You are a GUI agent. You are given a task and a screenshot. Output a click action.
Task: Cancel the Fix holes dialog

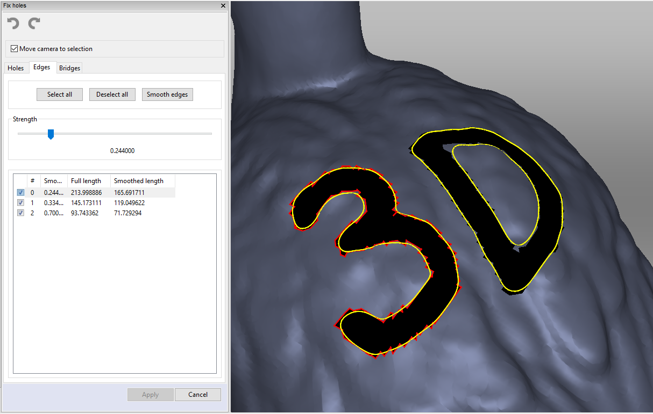198,395
